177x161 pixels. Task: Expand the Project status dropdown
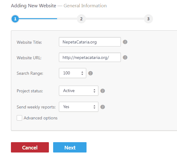79,91
